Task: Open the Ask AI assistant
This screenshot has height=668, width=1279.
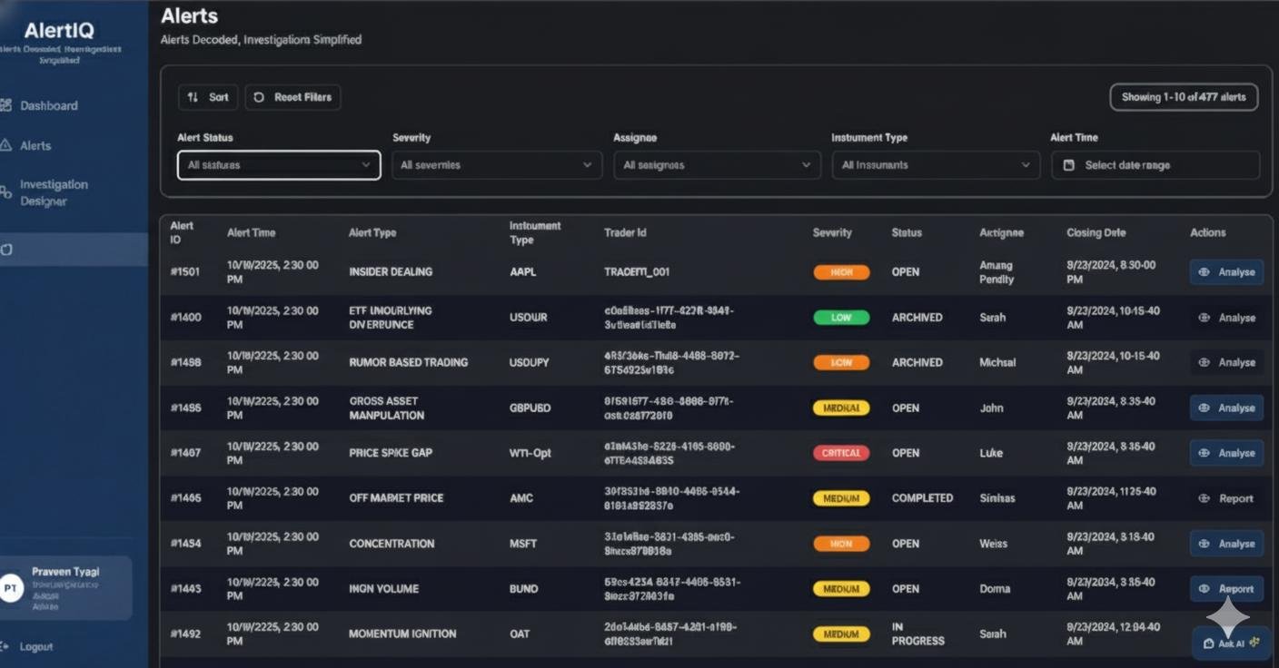Action: 1231,643
